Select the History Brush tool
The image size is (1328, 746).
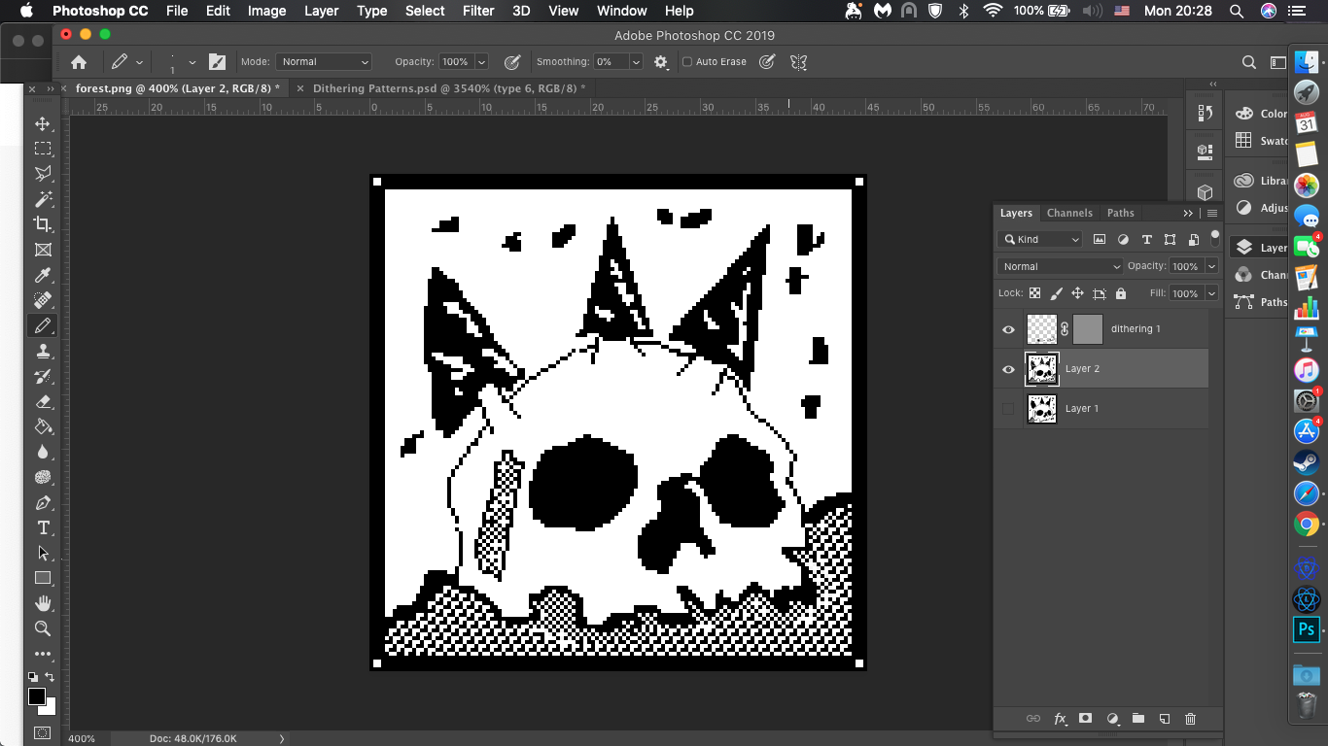click(43, 376)
